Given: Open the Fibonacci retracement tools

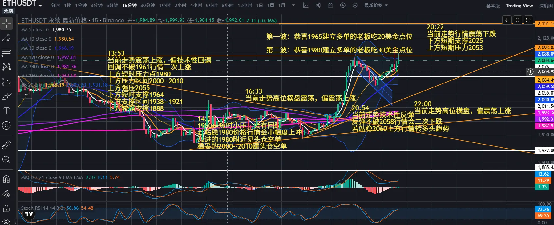Looking at the screenshot, I should (6, 52).
